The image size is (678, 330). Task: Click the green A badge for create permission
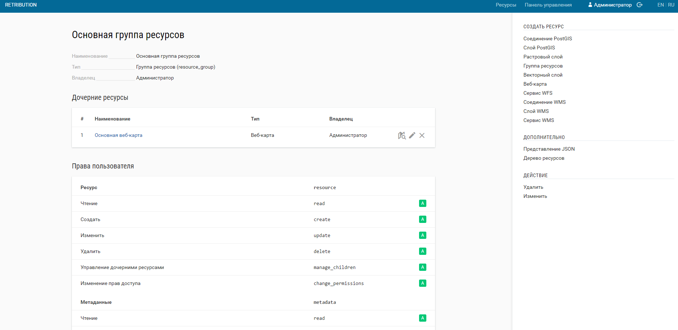pos(422,219)
